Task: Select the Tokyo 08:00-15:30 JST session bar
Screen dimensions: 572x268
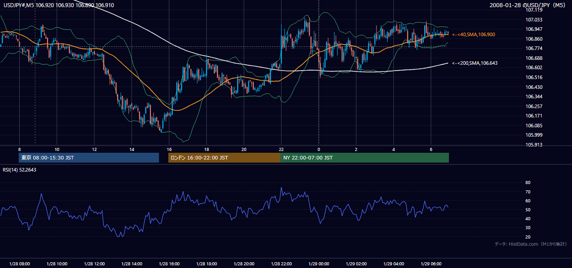Action: coord(89,158)
